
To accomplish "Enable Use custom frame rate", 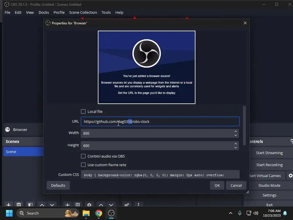I will tap(83, 165).
